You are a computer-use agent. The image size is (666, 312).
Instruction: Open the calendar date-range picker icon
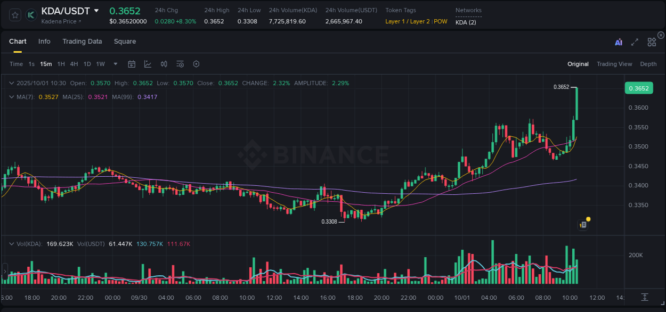click(x=132, y=64)
